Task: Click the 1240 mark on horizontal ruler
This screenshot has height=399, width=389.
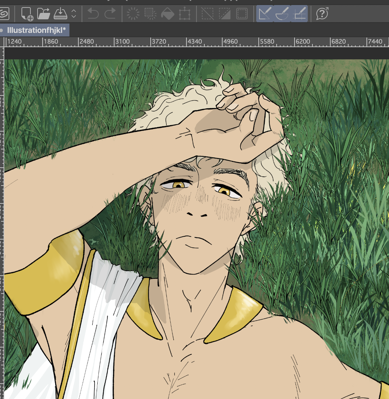Action: [x=14, y=41]
